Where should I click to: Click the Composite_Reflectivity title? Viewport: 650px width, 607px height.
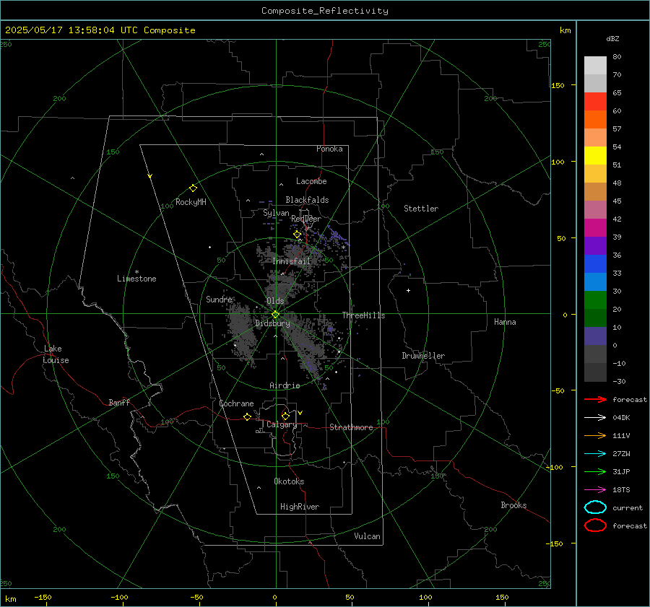click(x=325, y=11)
